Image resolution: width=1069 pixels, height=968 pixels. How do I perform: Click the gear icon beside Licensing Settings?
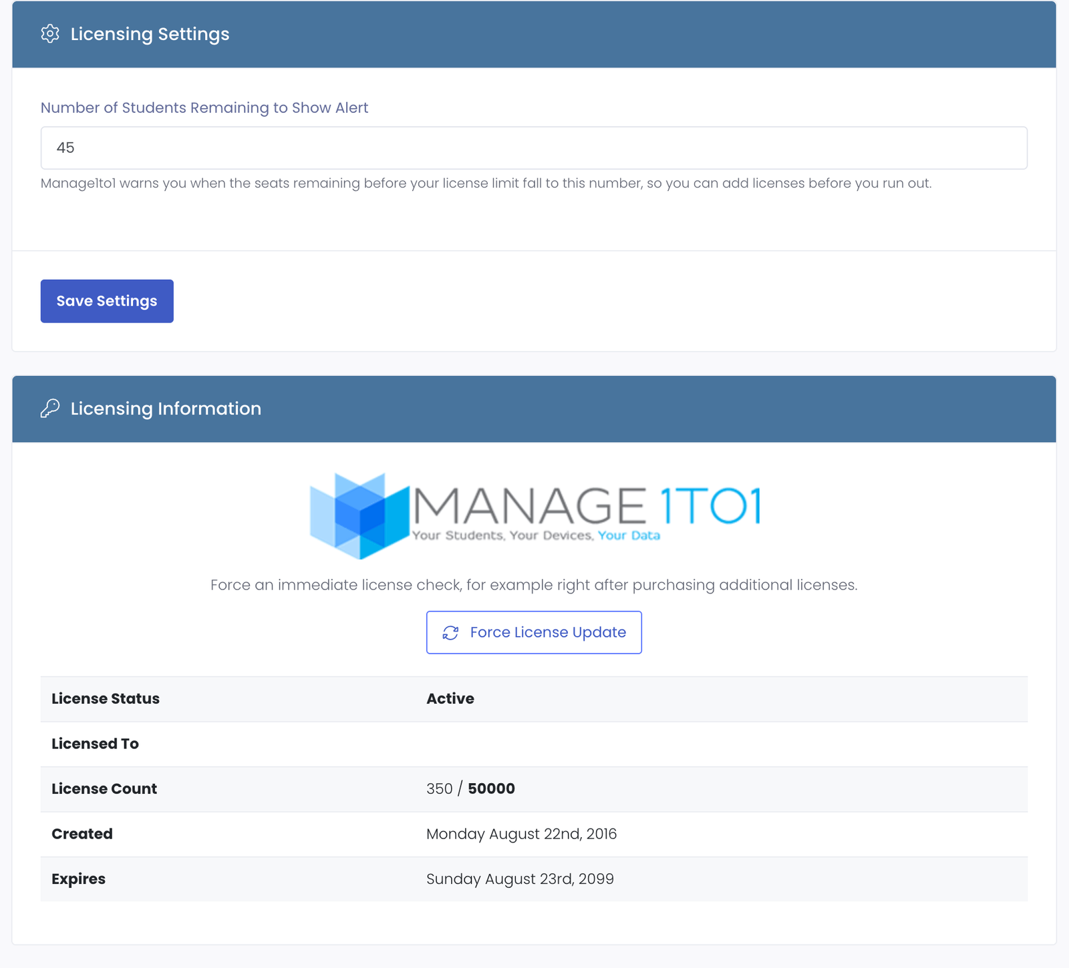(x=50, y=34)
